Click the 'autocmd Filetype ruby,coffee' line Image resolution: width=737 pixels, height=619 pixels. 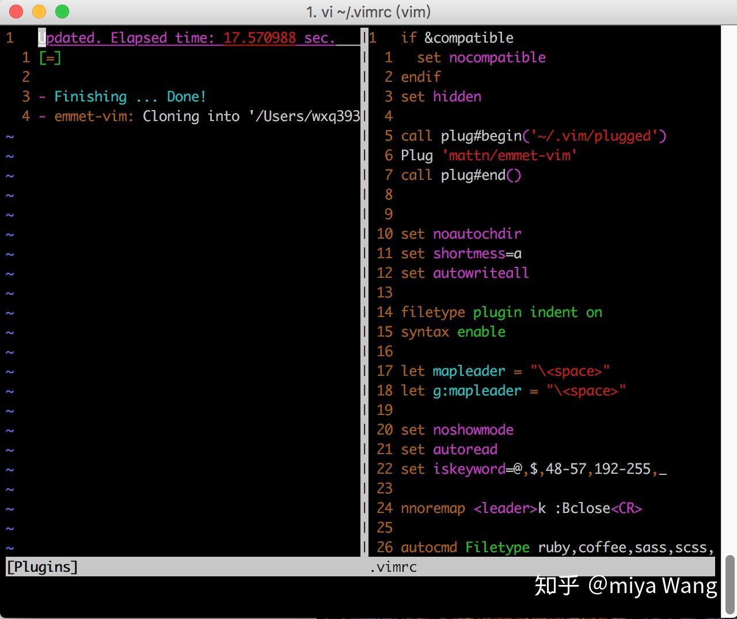[558, 548]
